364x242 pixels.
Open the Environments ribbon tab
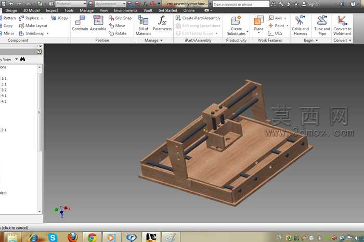click(126, 10)
